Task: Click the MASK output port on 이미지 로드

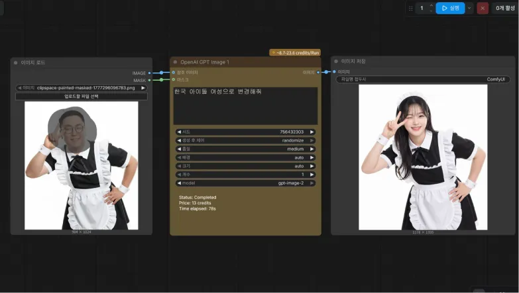Action: pyautogui.click(x=150, y=80)
